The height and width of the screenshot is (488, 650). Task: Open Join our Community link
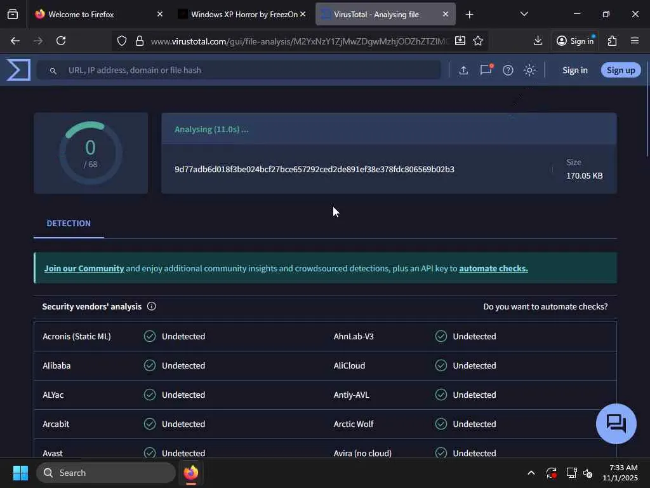(x=84, y=269)
